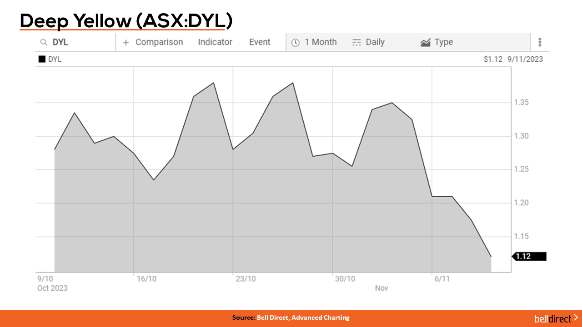Open the three-dot more options menu
582x327 pixels.
[x=540, y=42]
